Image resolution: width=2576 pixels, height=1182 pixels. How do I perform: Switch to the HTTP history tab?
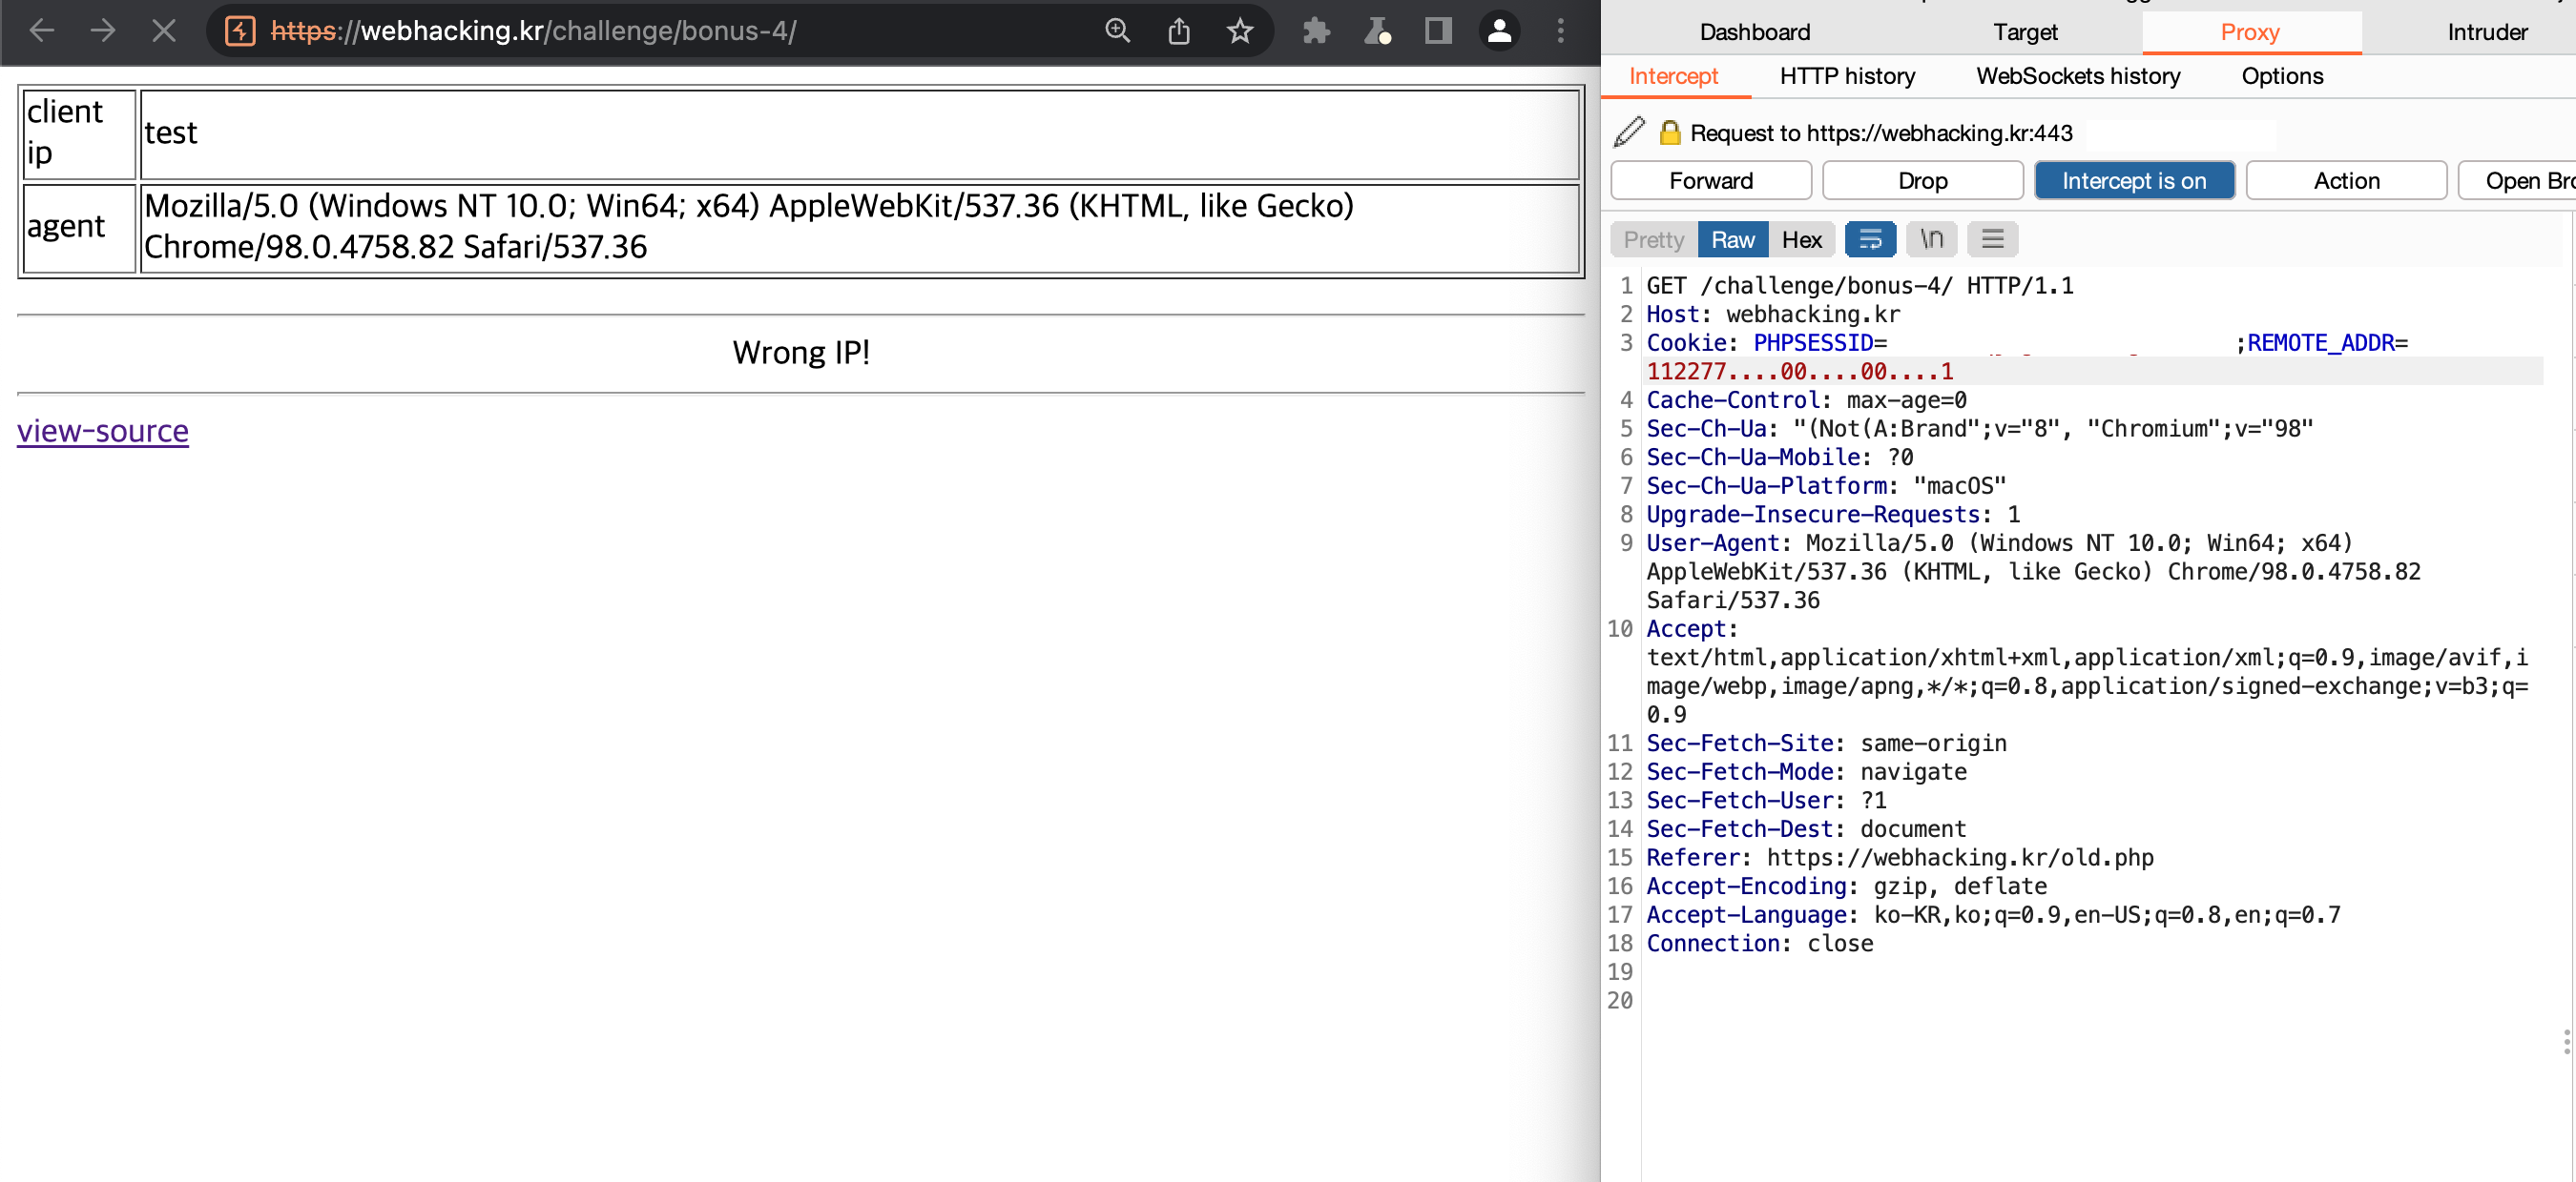(1847, 77)
